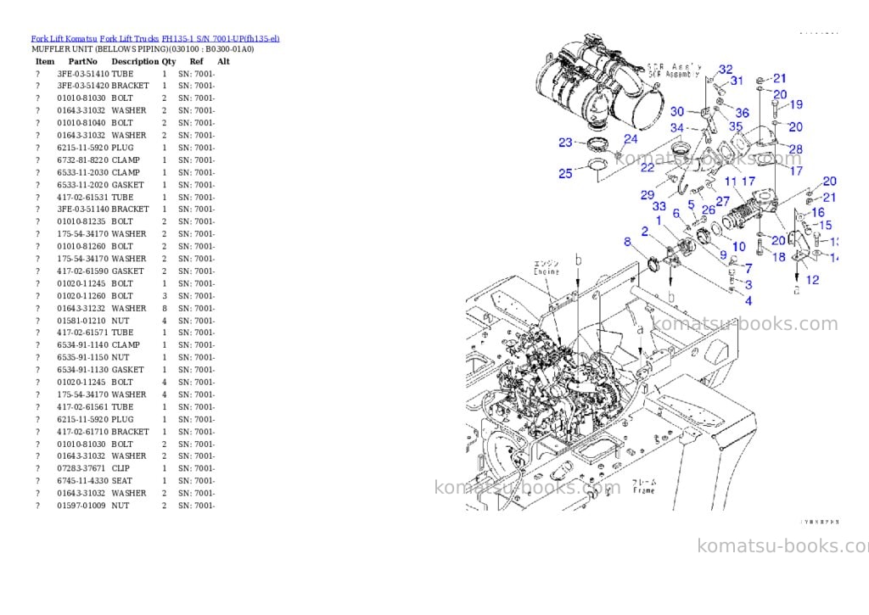Select part number 3FE-03-51410 TUBE

(95, 74)
